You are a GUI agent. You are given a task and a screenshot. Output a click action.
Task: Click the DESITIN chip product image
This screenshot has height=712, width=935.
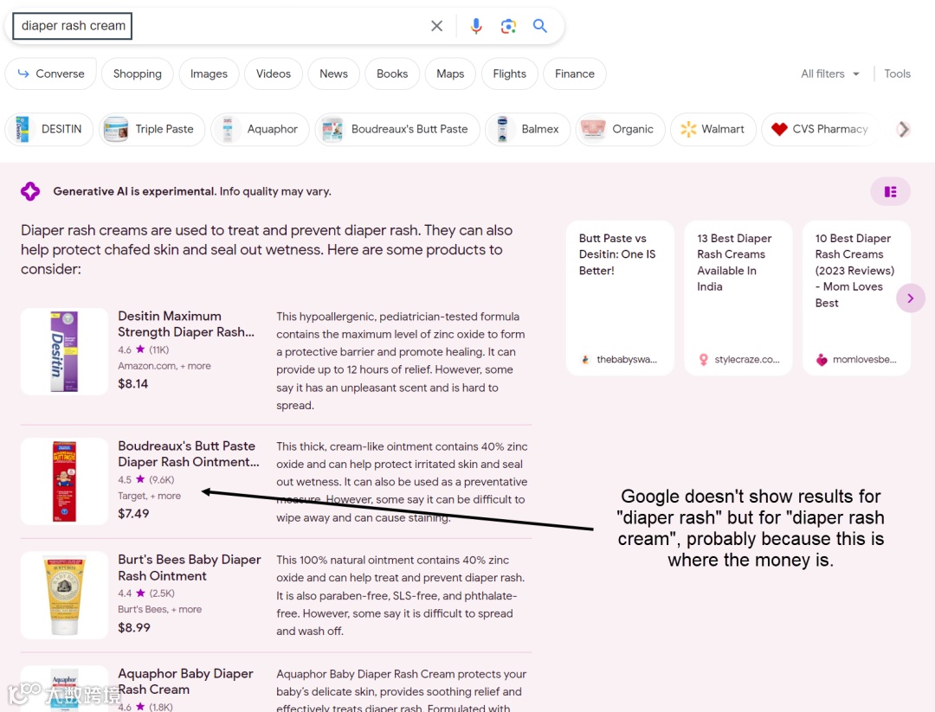click(x=22, y=129)
